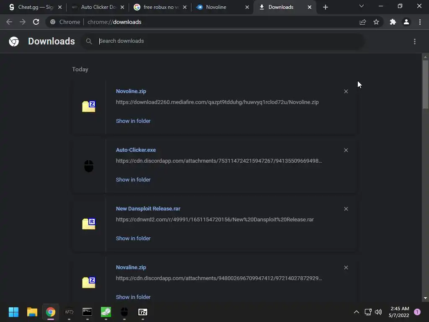
Task: Click the Novaline.zip discordapp source URL
Action: click(219, 278)
